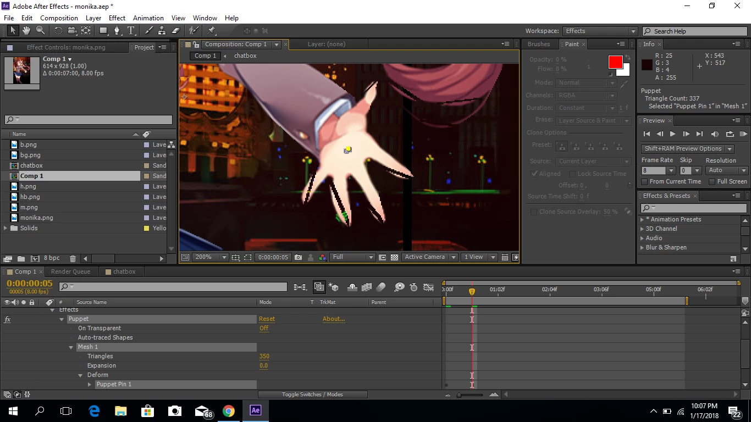Select the Pen tool
The image size is (751, 422).
(117, 31)
